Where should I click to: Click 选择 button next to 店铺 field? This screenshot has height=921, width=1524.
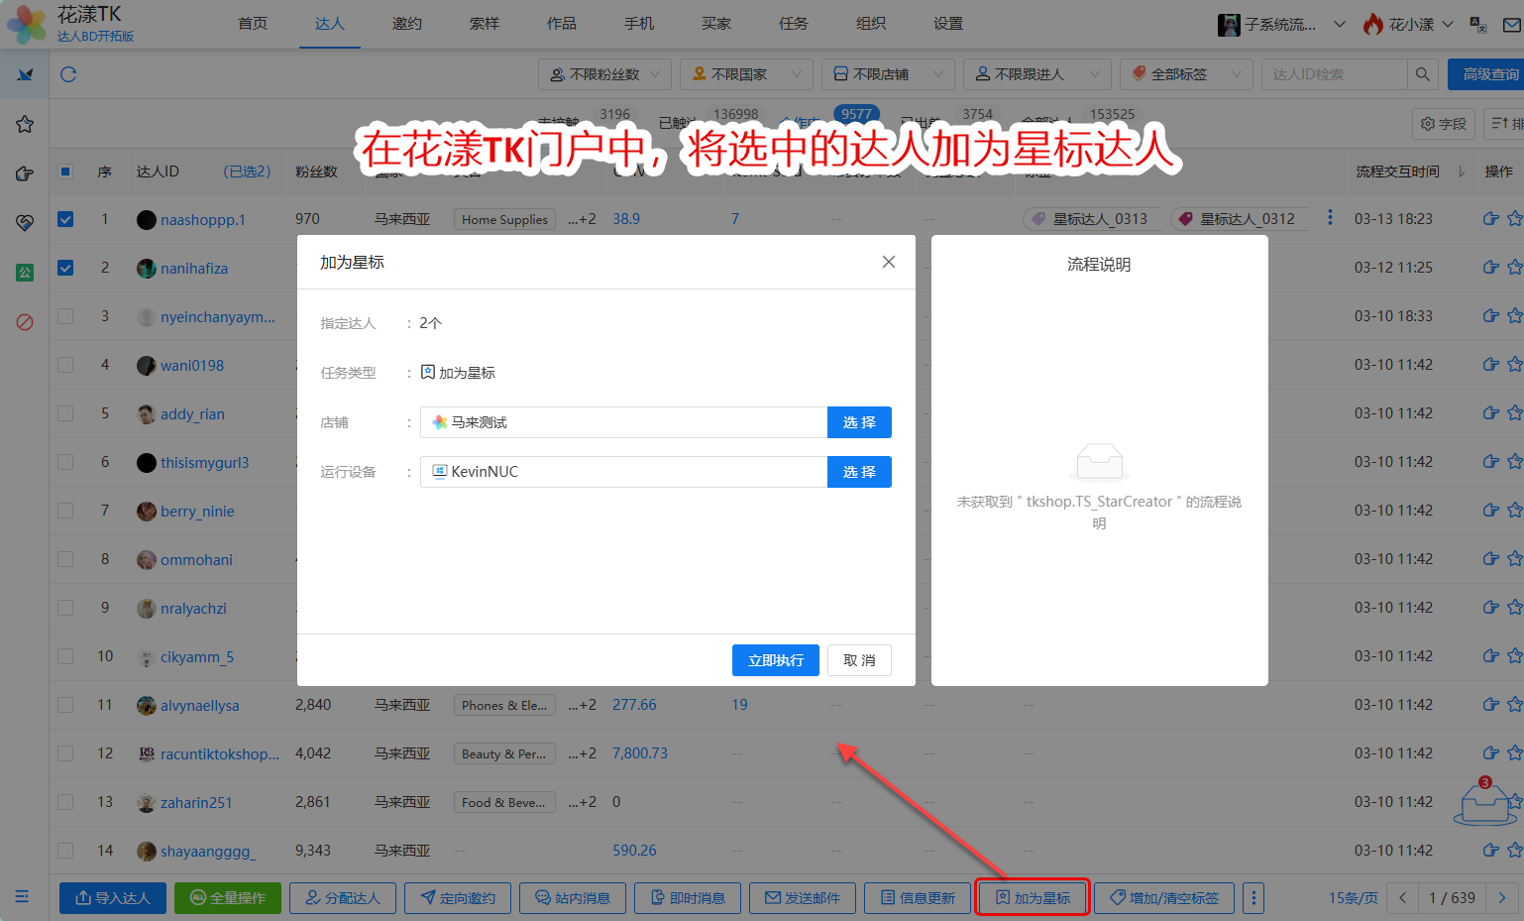(858, 422)
